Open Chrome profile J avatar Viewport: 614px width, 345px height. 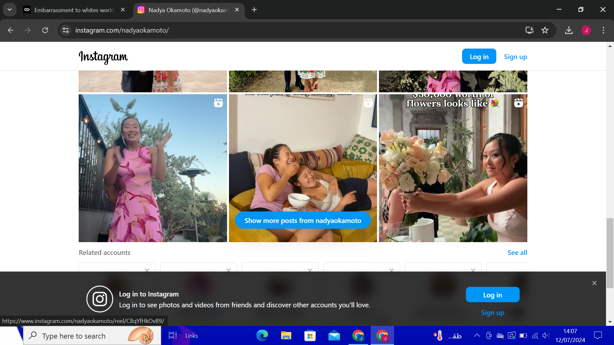pyautogui.click(x=586, y=30)
